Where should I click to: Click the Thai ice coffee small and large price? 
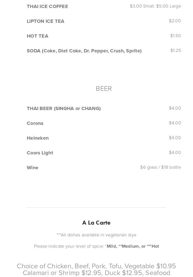click(155, 6)
